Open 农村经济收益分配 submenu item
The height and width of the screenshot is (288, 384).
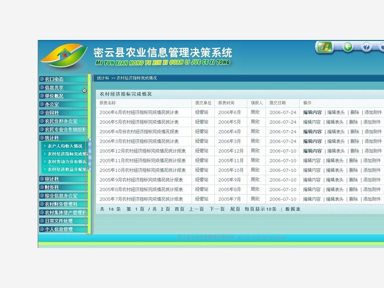(67, 170)
